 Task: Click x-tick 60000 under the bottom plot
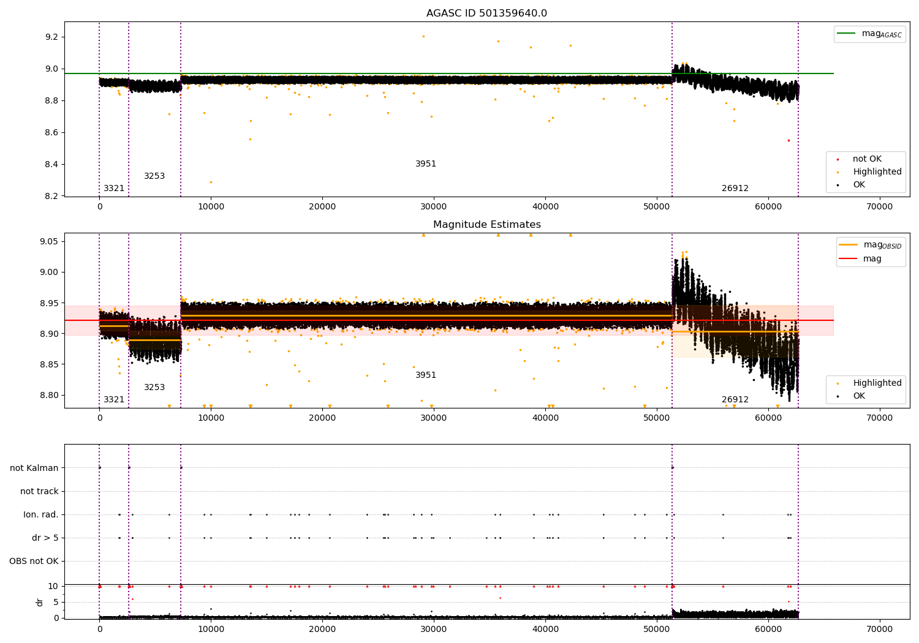(x=768, y=630)
